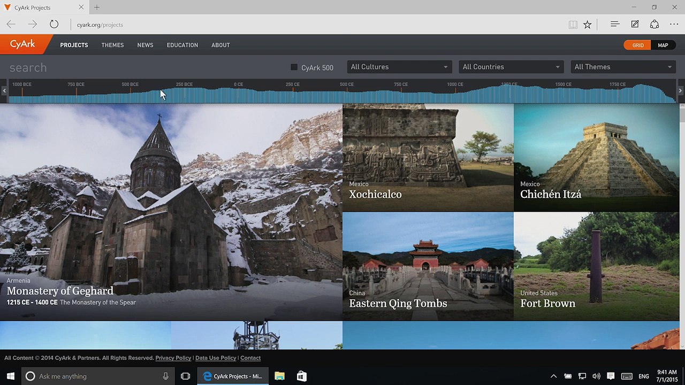
Task: Open the volume control in the tray
Action: [596, 376]
